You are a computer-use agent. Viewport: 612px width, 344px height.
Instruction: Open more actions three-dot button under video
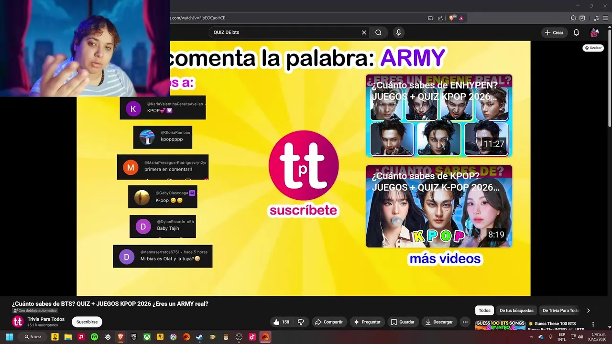[x=465, y=322]
